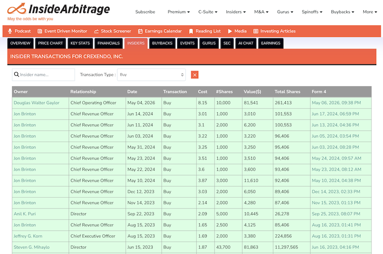The width and height of the screenshot is (383, 254).
Task: Expand the C-Suite menu
Action: (x=208, y=11)
